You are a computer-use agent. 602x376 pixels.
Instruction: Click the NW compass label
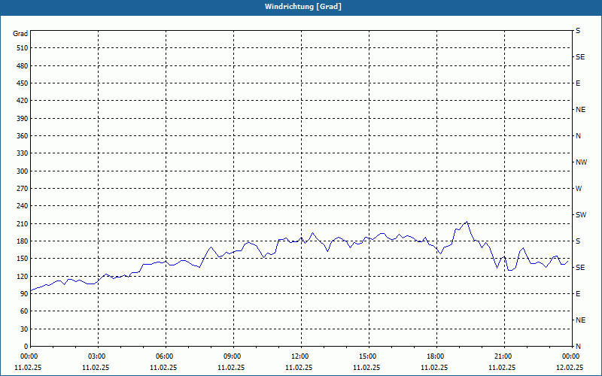point(581,162)
